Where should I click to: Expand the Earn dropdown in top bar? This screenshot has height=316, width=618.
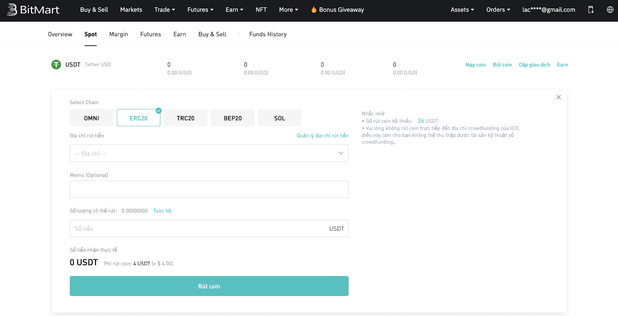pyautogui.click(x=234, y=10)
